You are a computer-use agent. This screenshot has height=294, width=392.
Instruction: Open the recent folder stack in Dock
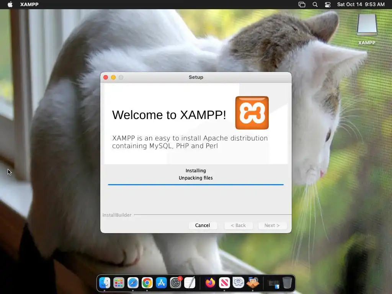[x=273, y=284]
